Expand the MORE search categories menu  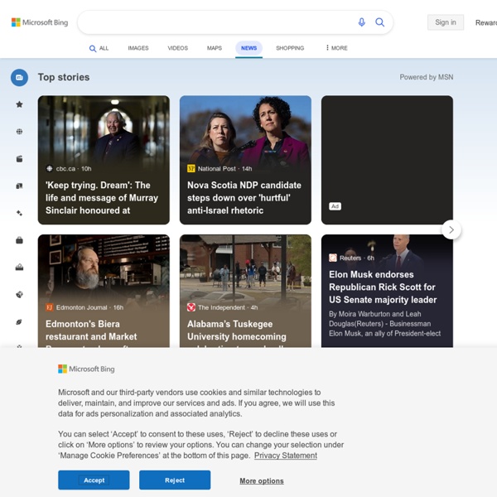tap(336, 48)
